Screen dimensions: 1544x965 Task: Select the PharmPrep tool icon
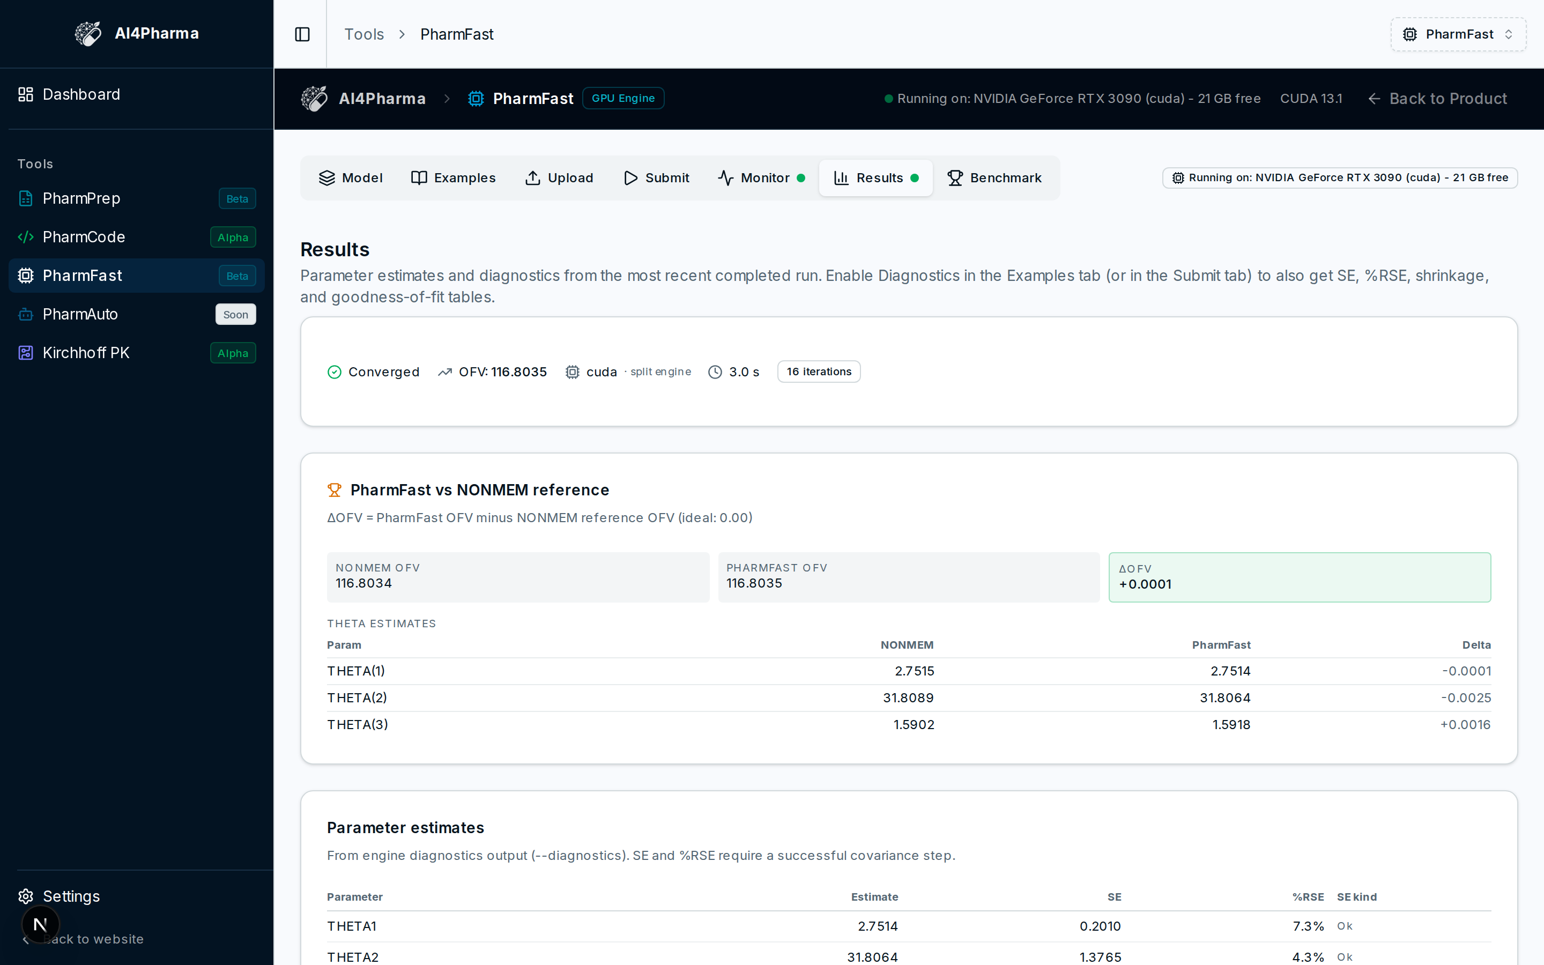click(26, 198)
